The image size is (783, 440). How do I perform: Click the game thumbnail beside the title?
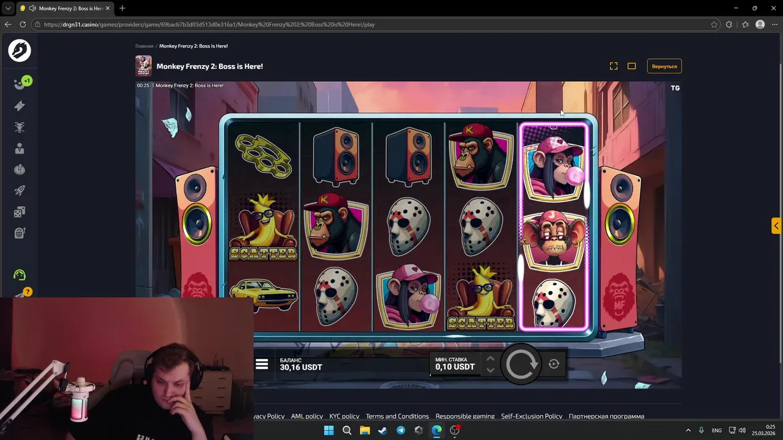[143, 66]
